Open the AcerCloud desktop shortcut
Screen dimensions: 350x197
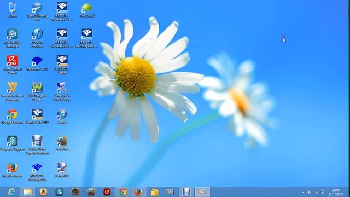[87, 10]
